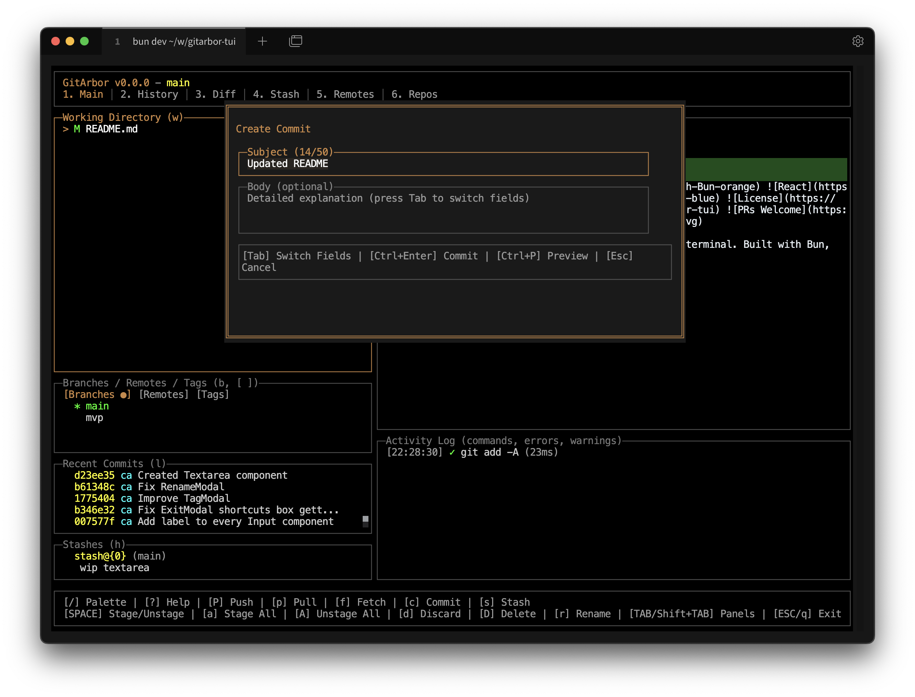Click the [Ctrl+Enter] Commit hint

coord(423,256)
